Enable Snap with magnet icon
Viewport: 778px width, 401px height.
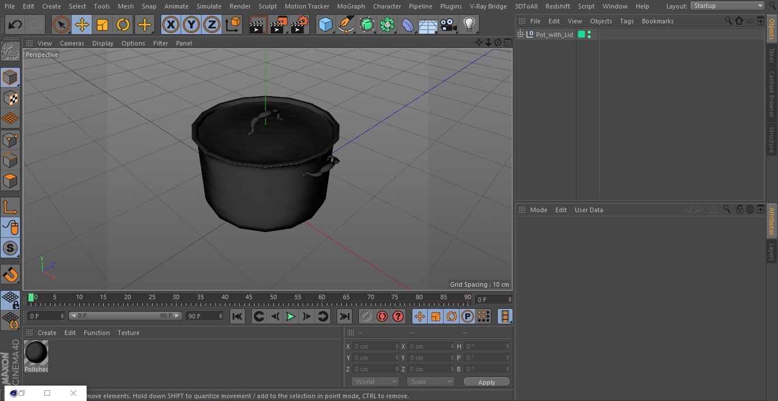tap(10, 275)
